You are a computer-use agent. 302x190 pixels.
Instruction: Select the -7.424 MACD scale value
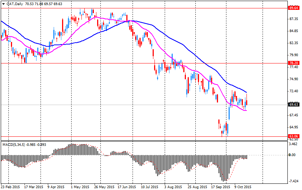[x=294, y=181]
